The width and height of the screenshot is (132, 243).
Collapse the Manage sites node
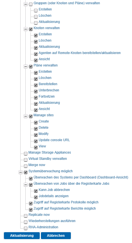point(26,116)
